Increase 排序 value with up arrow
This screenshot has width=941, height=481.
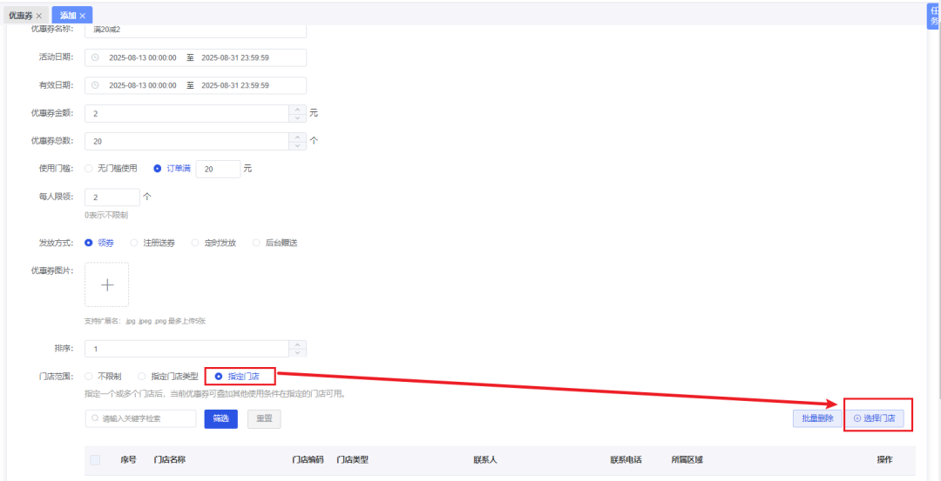click(298, 344)
